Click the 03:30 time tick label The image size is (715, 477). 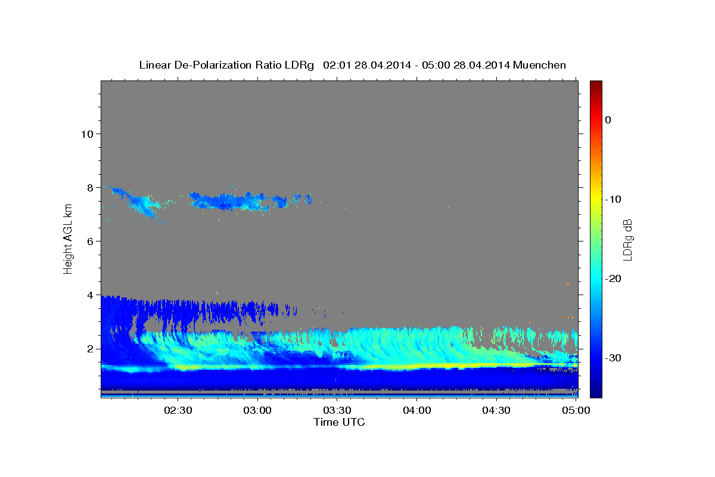coord(338,410)
